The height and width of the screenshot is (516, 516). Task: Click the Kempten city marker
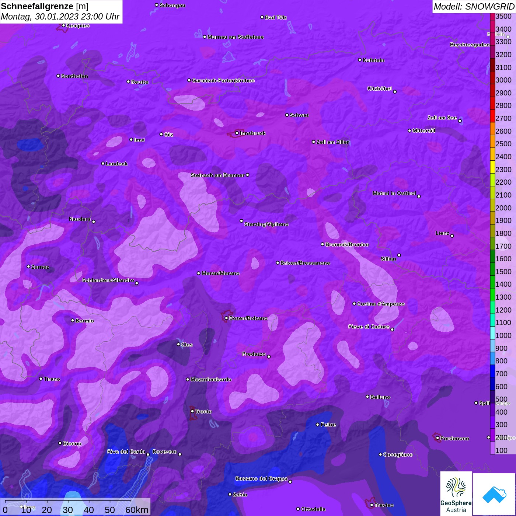[x=63, y=25]
